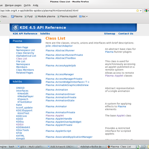The image size is (149, 149).
Task: Click the Plasma sidebar section header
Action: (x=25, y=41)
